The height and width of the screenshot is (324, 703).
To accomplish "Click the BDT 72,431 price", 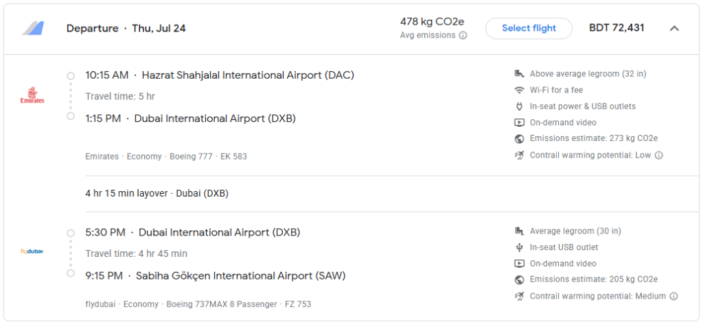I will 616,28.
